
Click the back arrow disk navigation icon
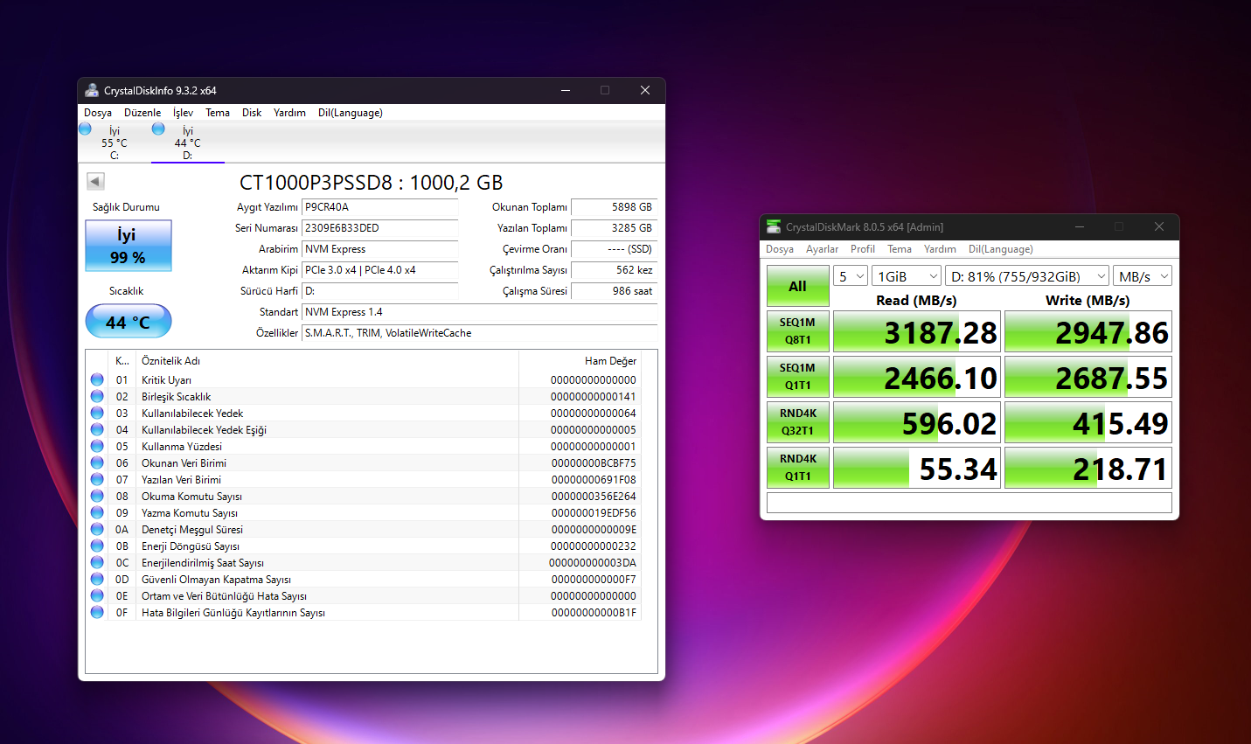[96, 181]
